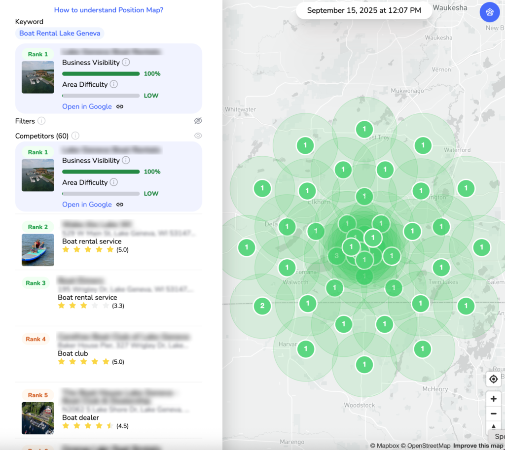
Task: Click the locate-me target icon on map
Action: pos(493,379)
